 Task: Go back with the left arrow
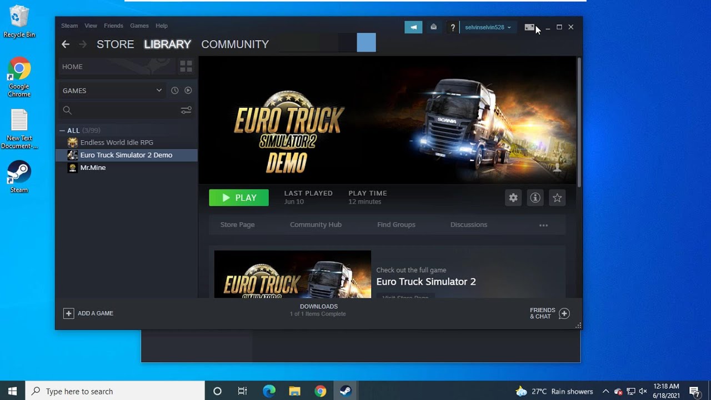point(66,44)
